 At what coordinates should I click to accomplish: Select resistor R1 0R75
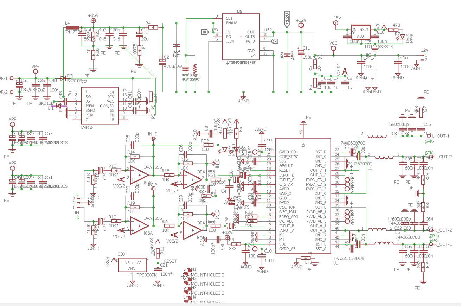pyautogui.click(x=140, y=50)
